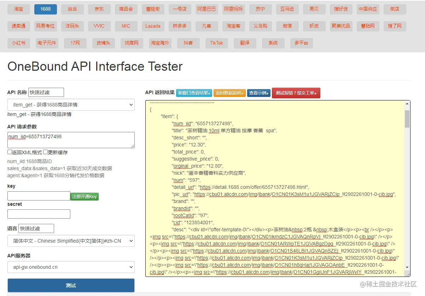Select the 京东 platform tab
The height and width of the screenshot is (296, 425).
[99, 9]
